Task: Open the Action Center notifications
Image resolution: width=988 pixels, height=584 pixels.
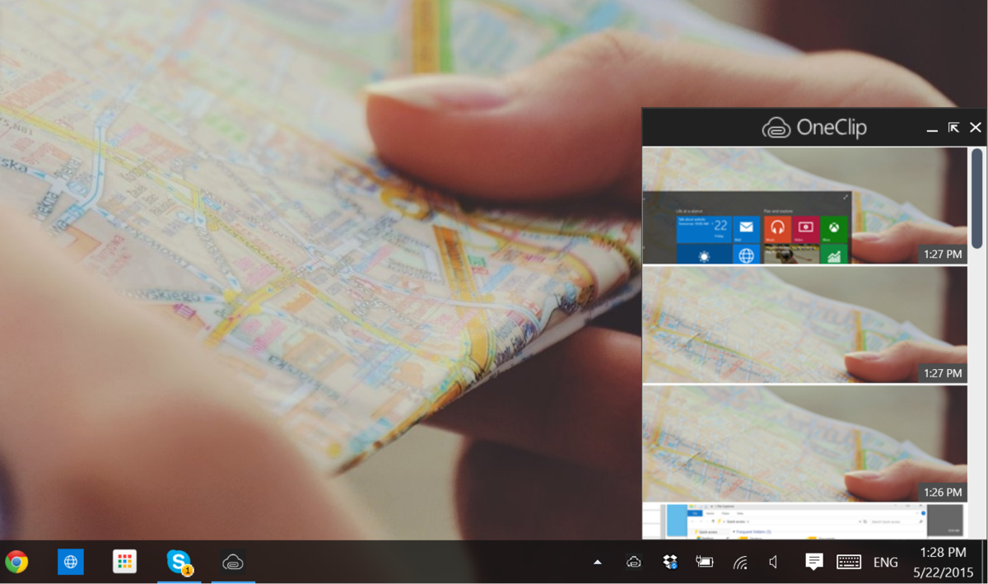Action: 813,562
